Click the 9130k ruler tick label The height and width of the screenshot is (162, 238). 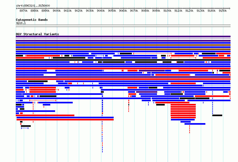[201, 11]
